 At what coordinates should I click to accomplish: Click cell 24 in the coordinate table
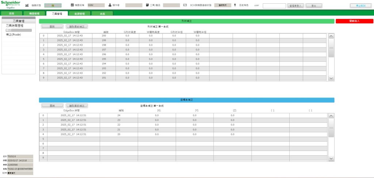[x=119, y=115]
